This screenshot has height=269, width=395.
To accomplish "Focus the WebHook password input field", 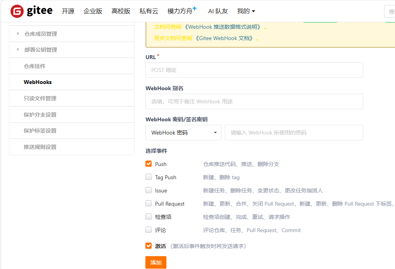I will (294, 133).
